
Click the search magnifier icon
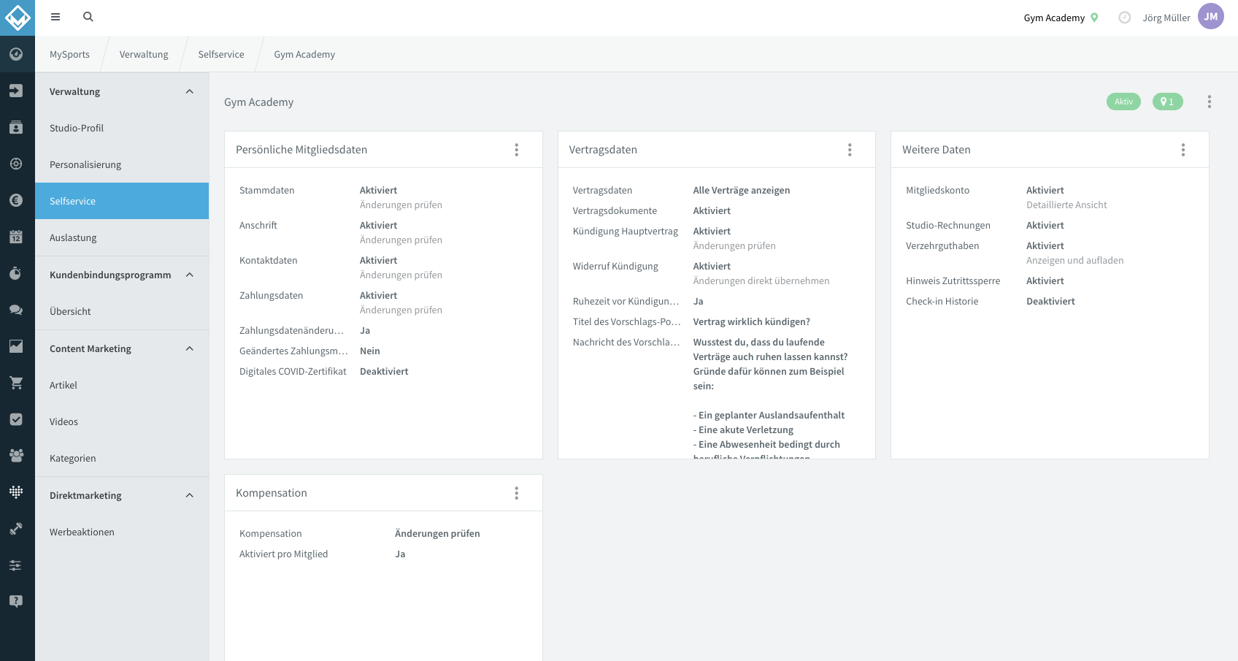(88, 17)
